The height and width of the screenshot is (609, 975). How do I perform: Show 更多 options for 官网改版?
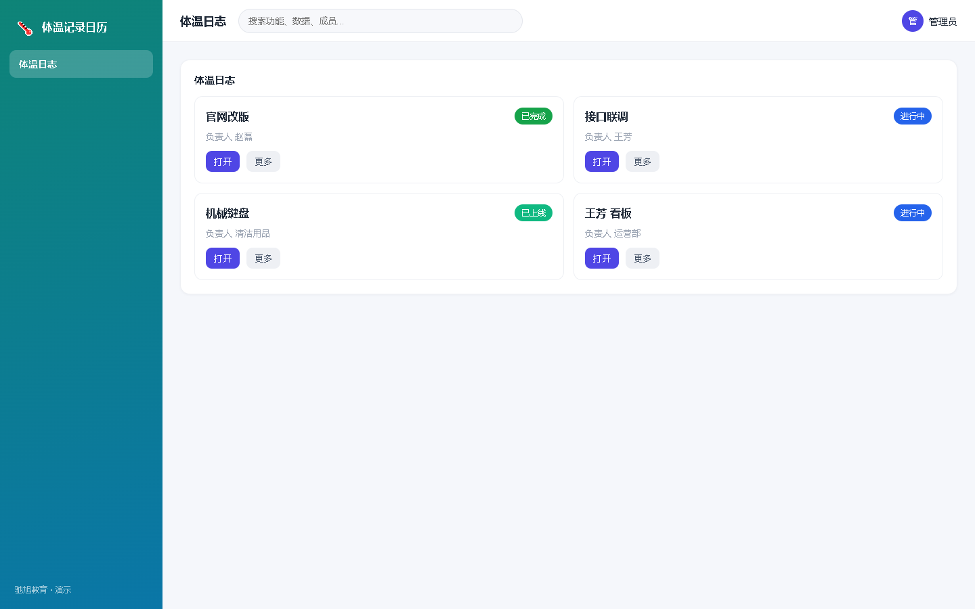pyautogui.click(x=263, y=162)
